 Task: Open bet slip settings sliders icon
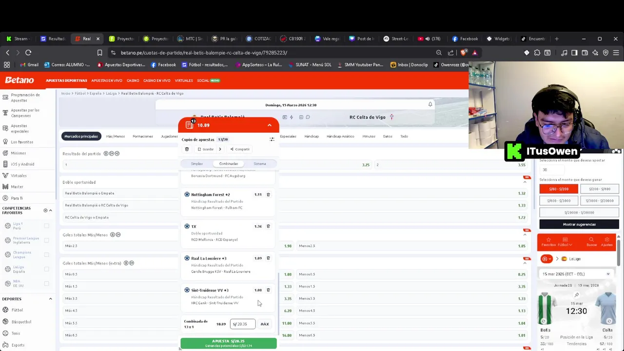[x=272, y=139]
